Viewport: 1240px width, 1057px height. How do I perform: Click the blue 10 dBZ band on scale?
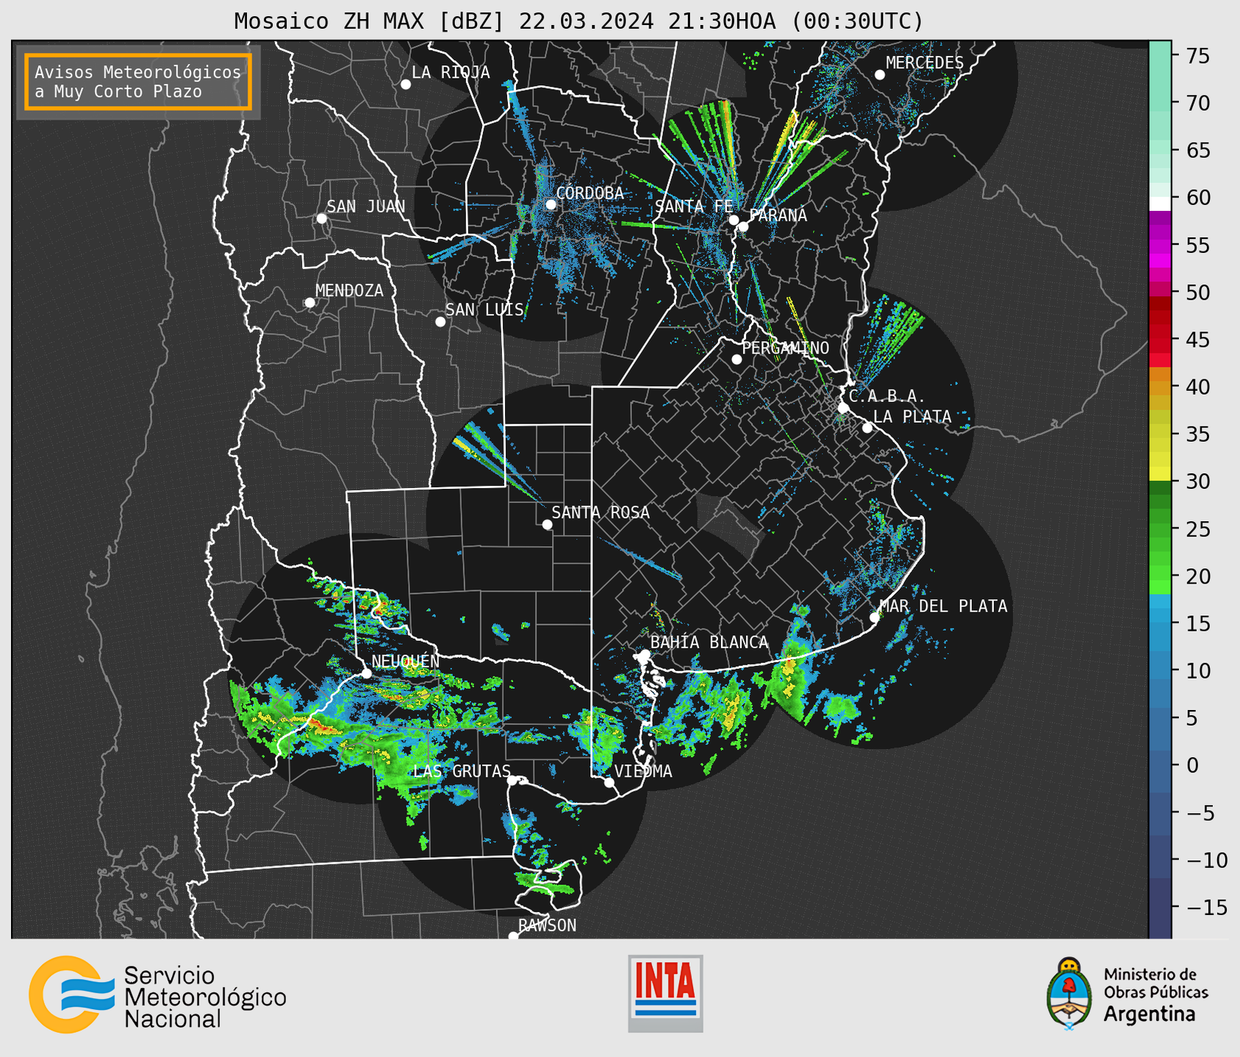[x=1160, y=670]
